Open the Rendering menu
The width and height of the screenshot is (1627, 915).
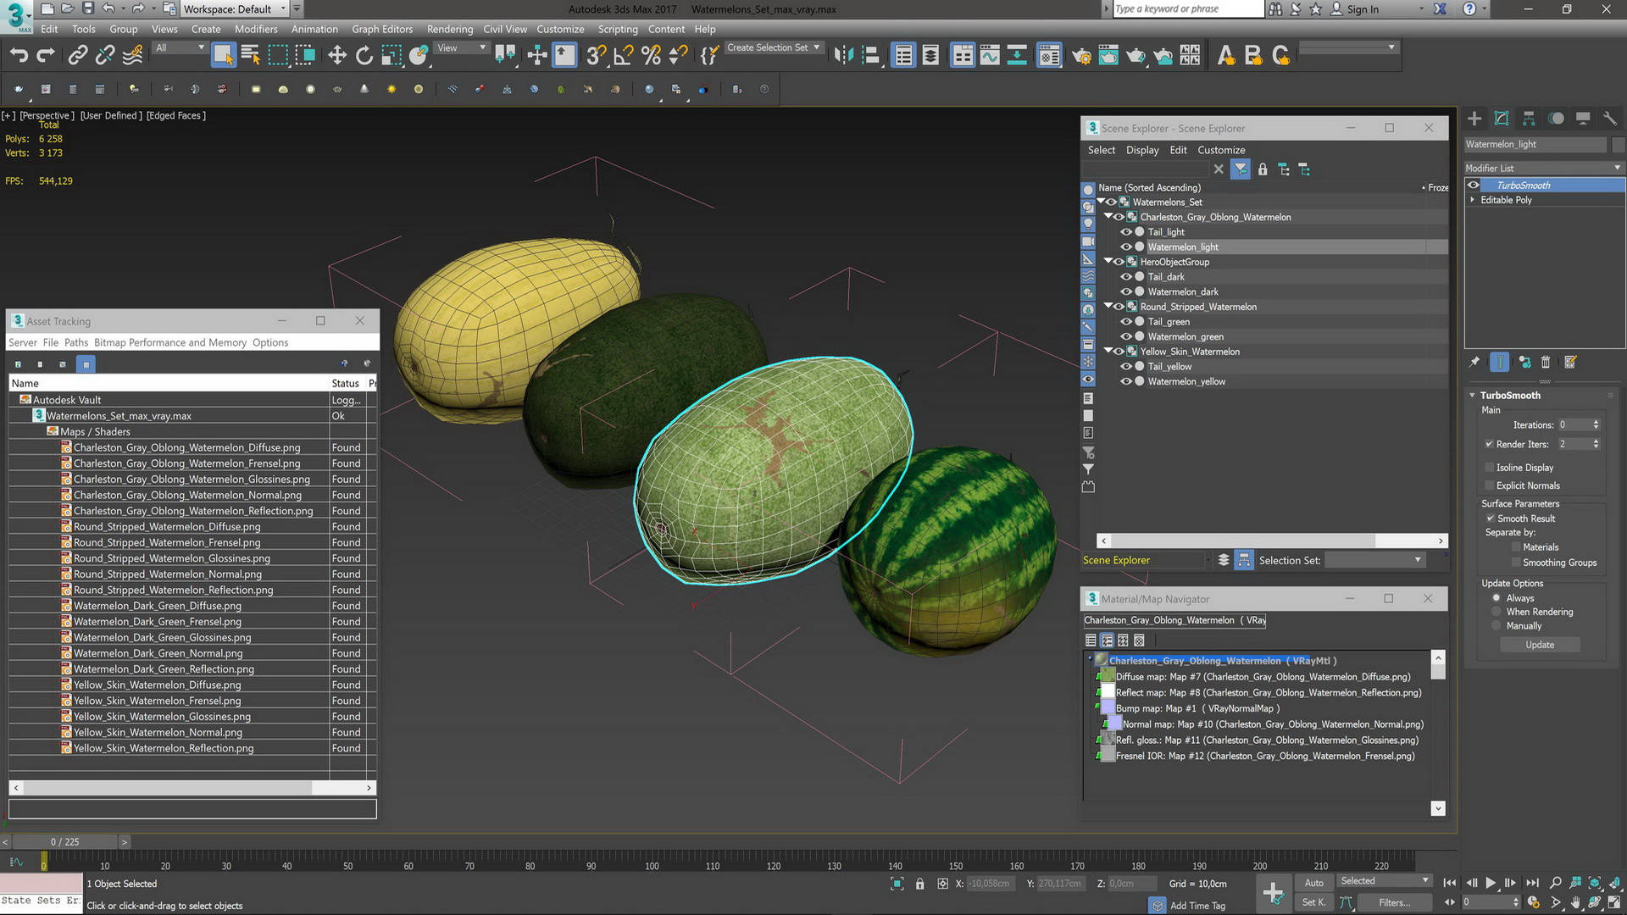pyautogui.click(x=450, y=29)
